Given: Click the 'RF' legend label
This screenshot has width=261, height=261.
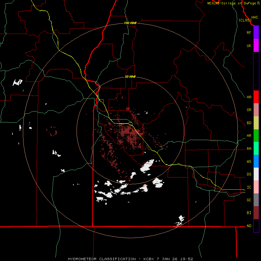Looking at the screenshot, I should 249,33.
